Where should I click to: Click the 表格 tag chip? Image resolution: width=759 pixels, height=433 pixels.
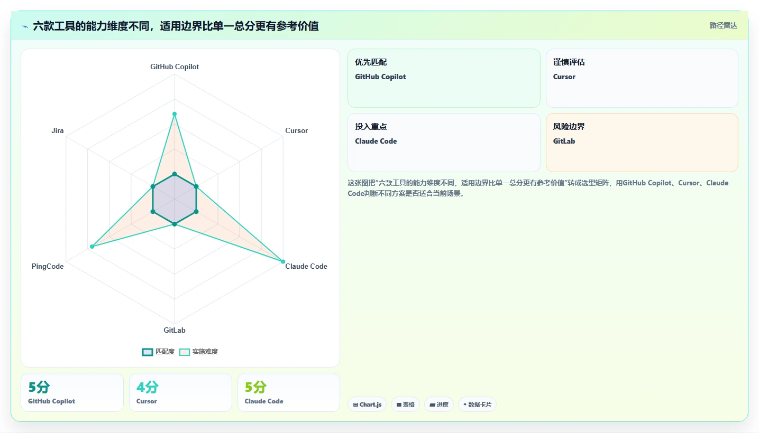pos(406,404)
